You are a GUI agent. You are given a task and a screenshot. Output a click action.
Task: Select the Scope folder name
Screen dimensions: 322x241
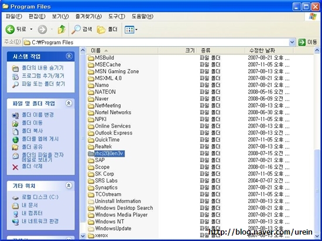coord(102,167)
